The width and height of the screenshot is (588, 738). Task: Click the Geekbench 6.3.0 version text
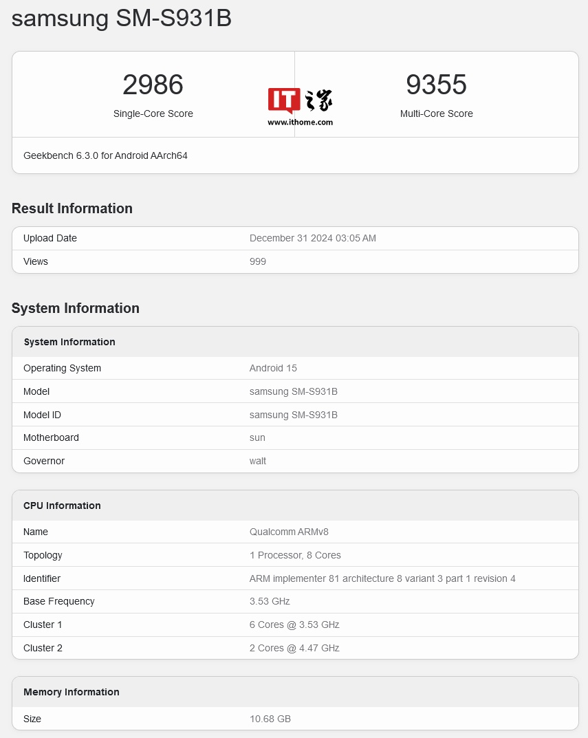105,155
